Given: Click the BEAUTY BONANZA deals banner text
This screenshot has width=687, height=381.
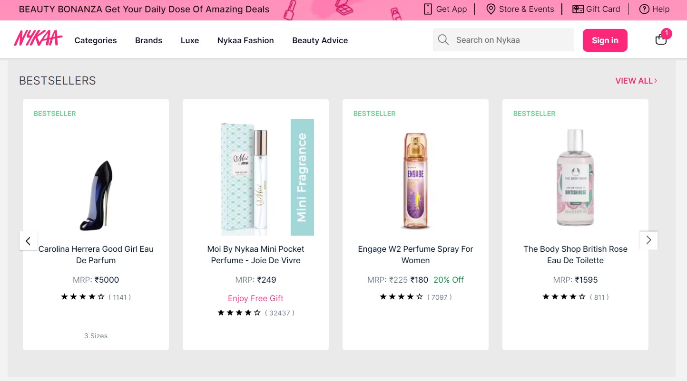Looking at the screenshot, I should [x=144, y=9].
